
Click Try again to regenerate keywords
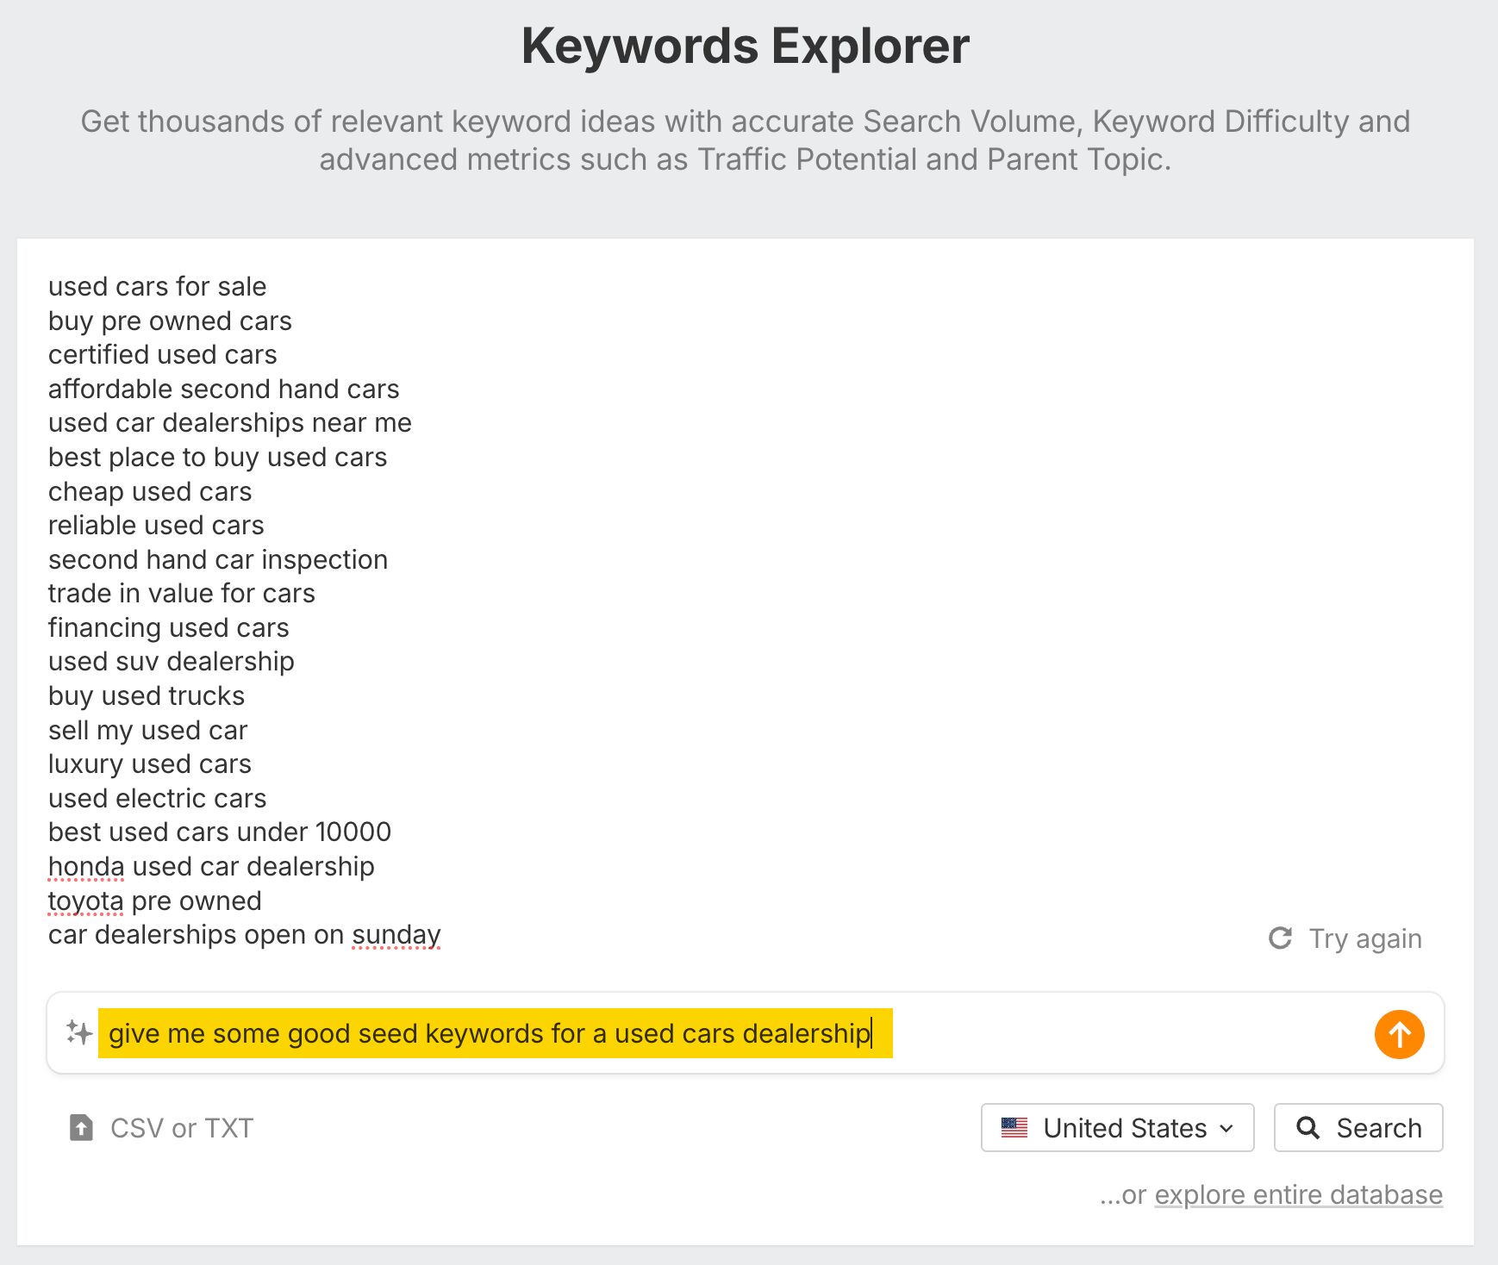[x=1365, y=938]
